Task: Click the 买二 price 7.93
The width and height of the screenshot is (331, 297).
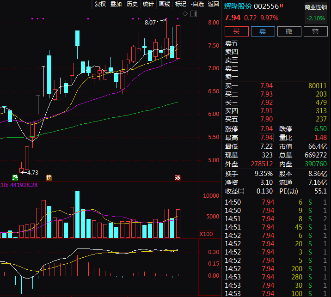Action: point(266,94)
